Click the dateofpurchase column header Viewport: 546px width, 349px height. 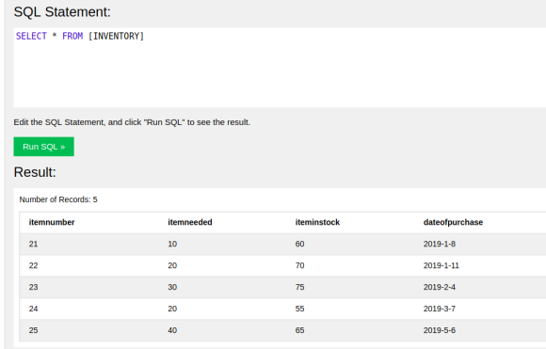coord(453,222)
